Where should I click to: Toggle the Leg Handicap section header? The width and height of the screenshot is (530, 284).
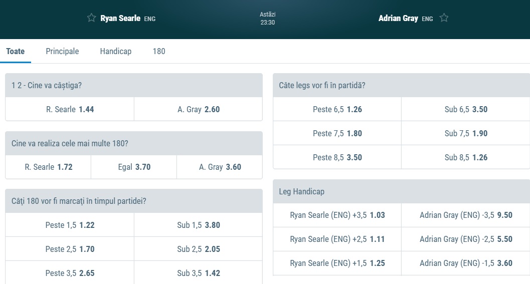[x=401, y=191]
